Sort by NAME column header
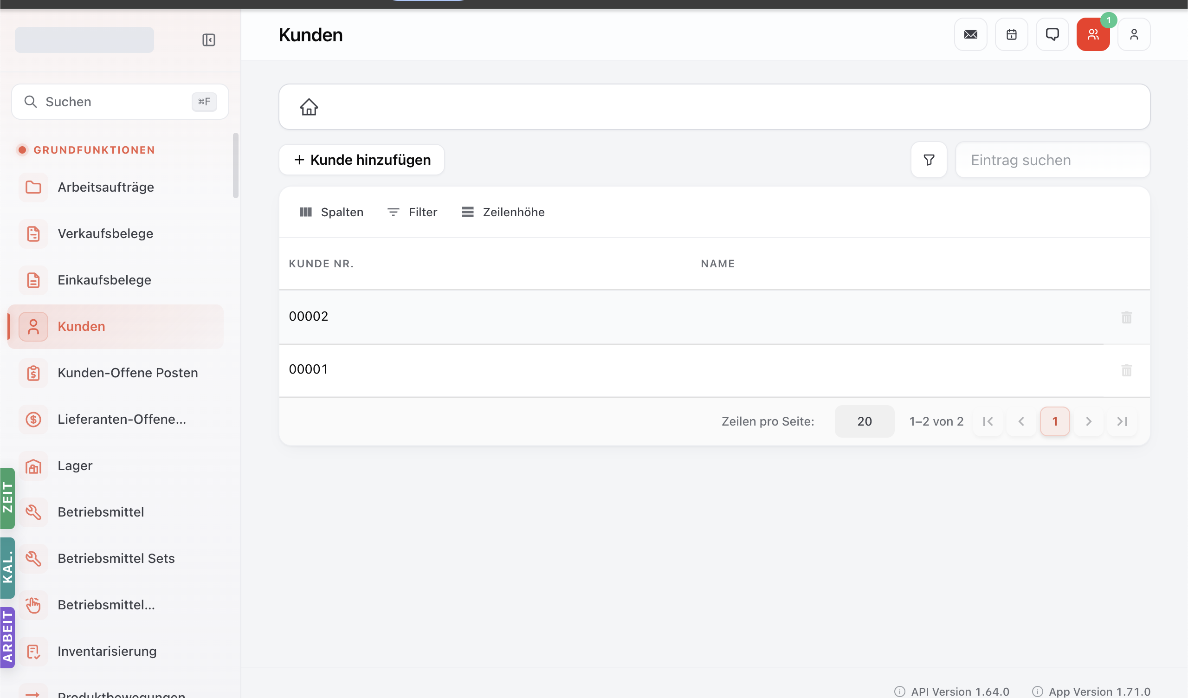 [717, 264]
